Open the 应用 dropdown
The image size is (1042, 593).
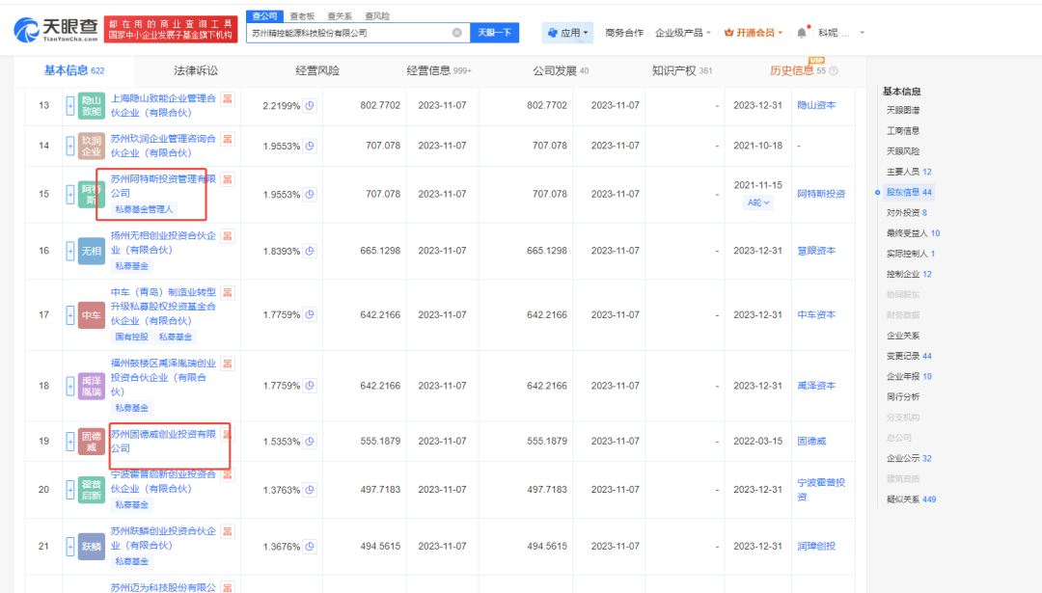pyautogui.click(x=567, y=33)
